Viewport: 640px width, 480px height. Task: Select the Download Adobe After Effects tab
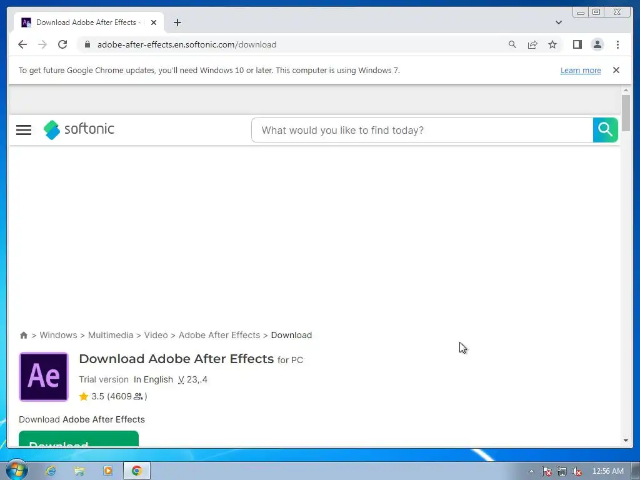click(x=89, y=22)
